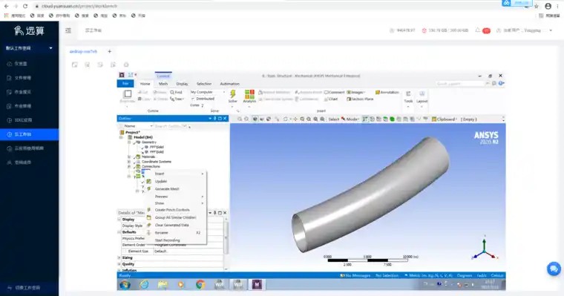Switch to the Automation ribbon tab

tap(229, 84)
